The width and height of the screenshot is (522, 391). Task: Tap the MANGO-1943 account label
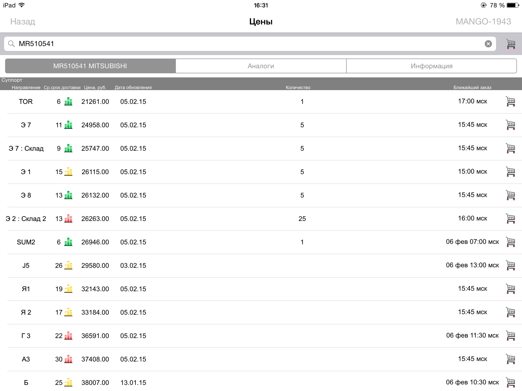pyautogui.click(x=483, y=22)
